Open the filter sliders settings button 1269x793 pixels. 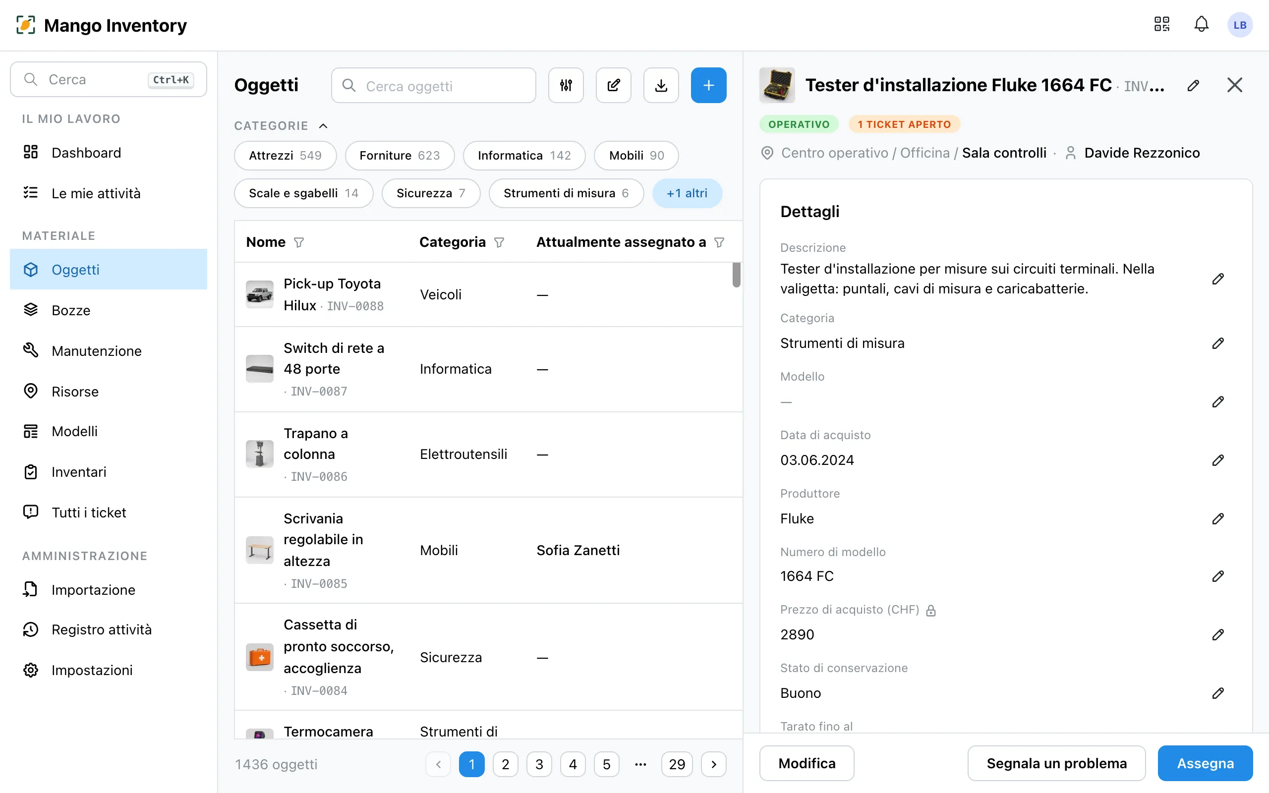click(x=566, y=85)
